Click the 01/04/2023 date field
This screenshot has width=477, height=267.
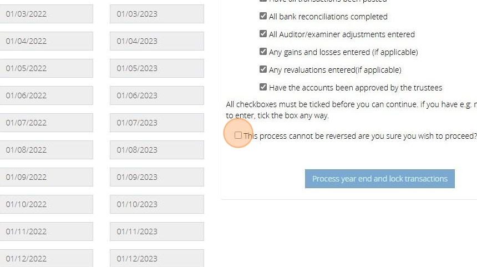coord(157,41)
